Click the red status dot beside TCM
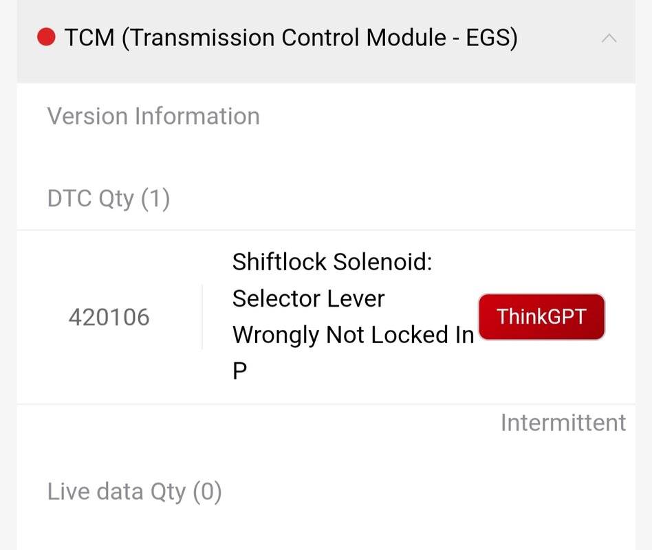652x550 pixels. (x=46, y=37)
